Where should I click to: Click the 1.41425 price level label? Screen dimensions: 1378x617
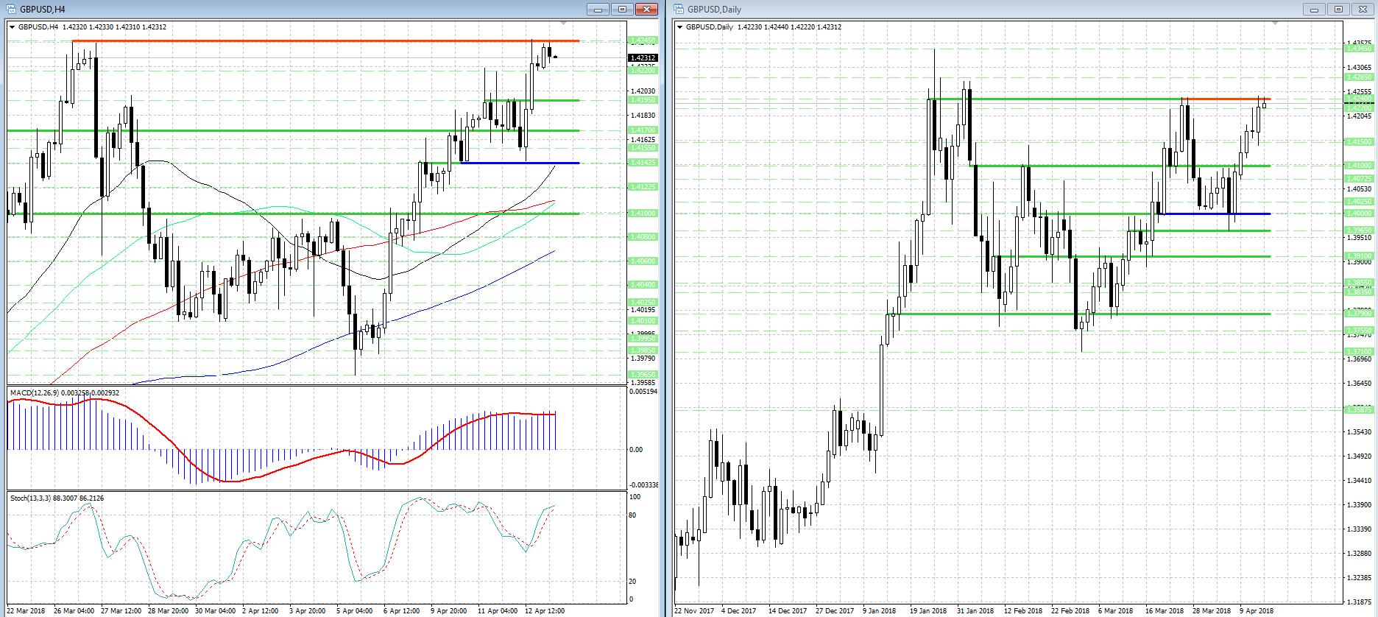point(643,163)
